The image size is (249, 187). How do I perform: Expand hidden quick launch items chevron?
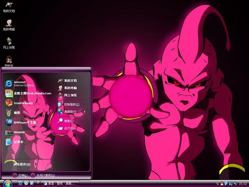coord(38,183)
